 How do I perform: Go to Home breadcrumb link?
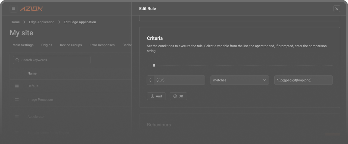(15, 22)
